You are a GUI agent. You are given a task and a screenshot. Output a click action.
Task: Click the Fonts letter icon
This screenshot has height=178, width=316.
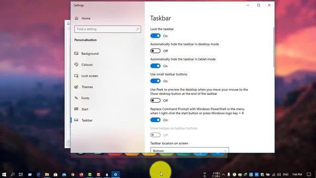pos(76,98)
